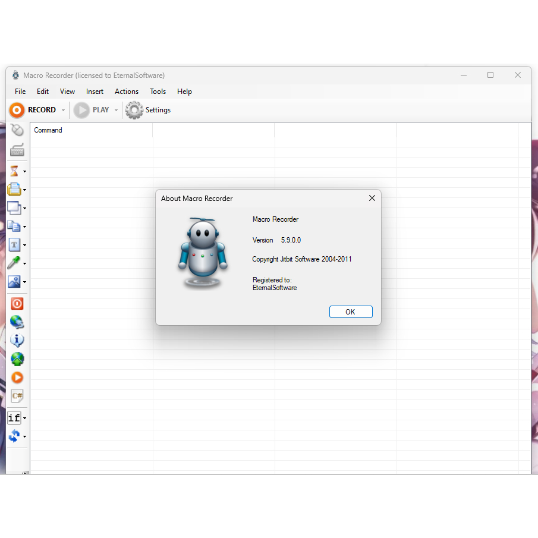
Task: Open the Help menu
Action: tap(184, 92)
